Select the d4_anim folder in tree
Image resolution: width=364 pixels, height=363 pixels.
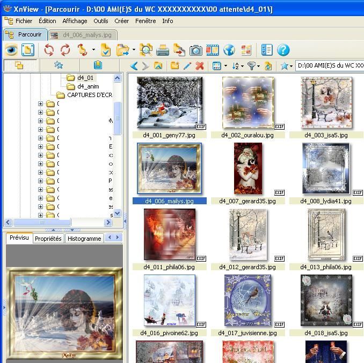[88, 86]
